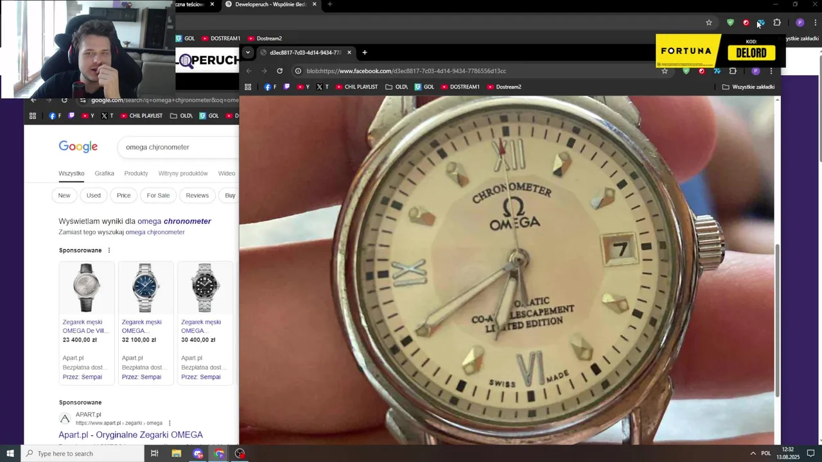Open the profile avatar in the front window

tap(756, 71)
